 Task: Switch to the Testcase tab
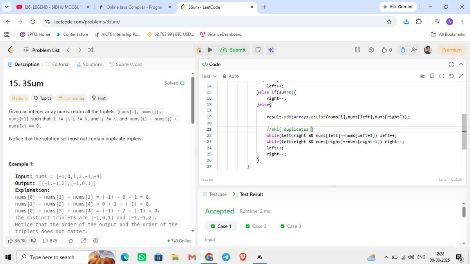click(x=215, y=194)
